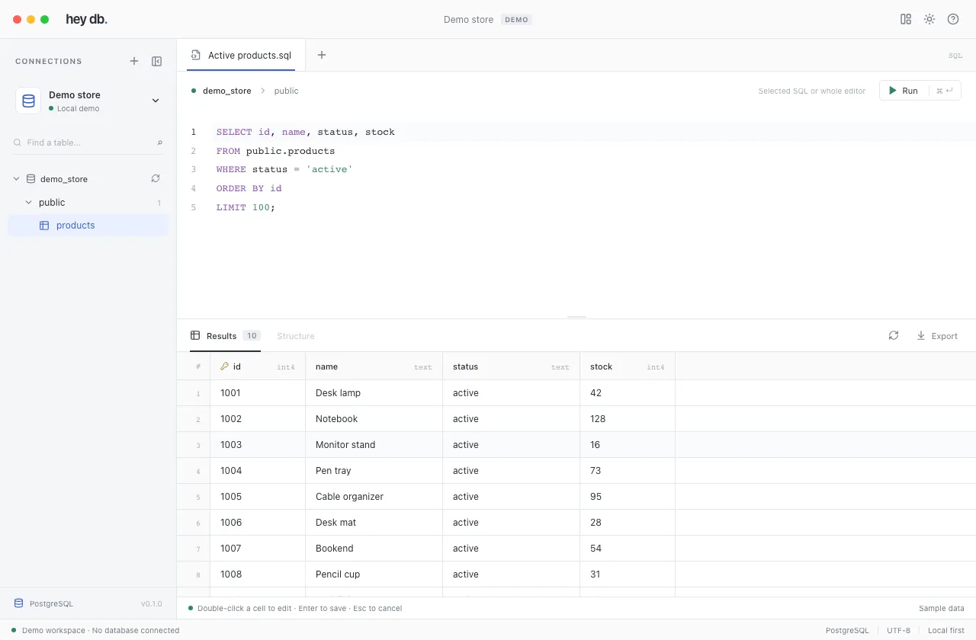The width and height of the screenshot is (976, 640).
Task: Open a new query tab
Action: tap(322, 55)
